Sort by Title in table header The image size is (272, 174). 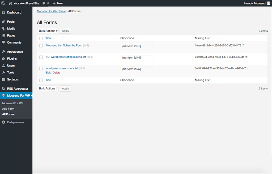tap(48, 38)
